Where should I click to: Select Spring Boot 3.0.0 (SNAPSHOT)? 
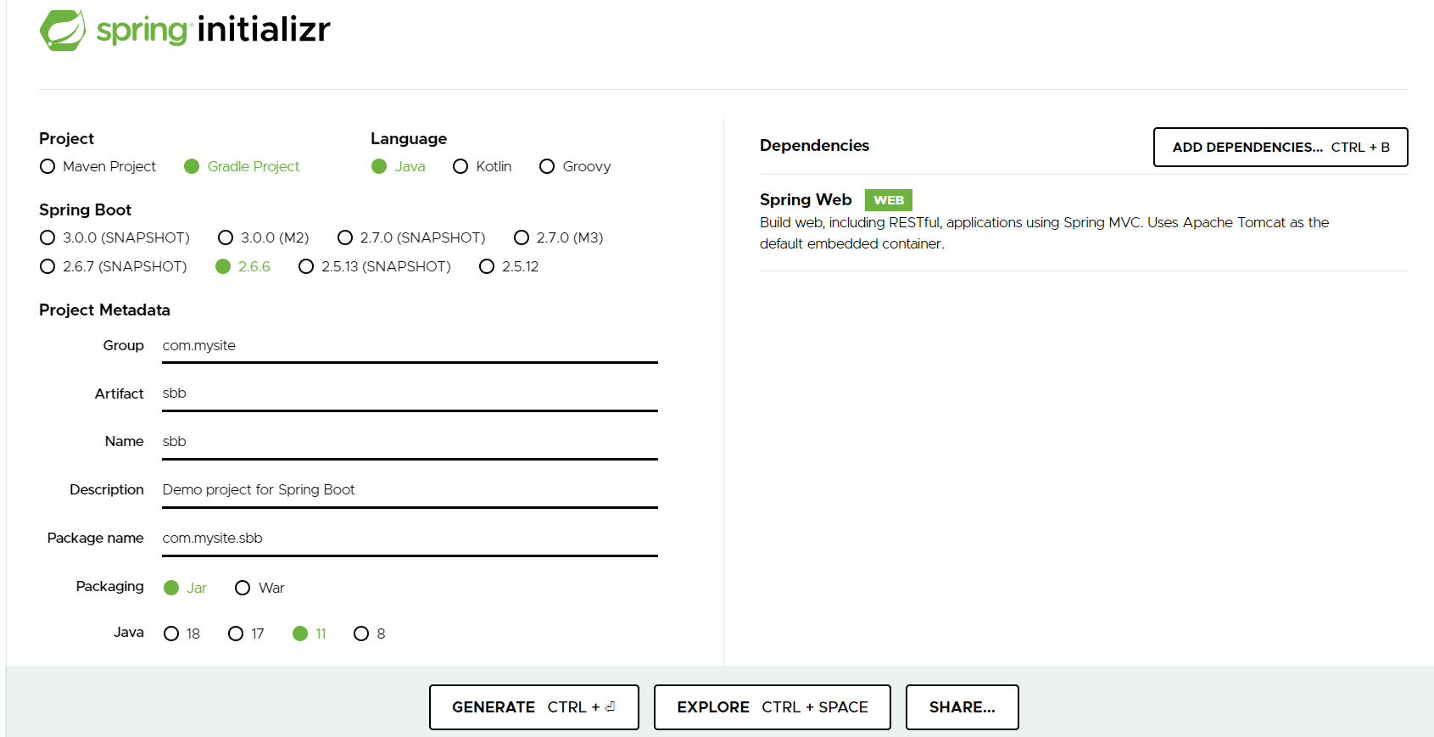(114, 237)
